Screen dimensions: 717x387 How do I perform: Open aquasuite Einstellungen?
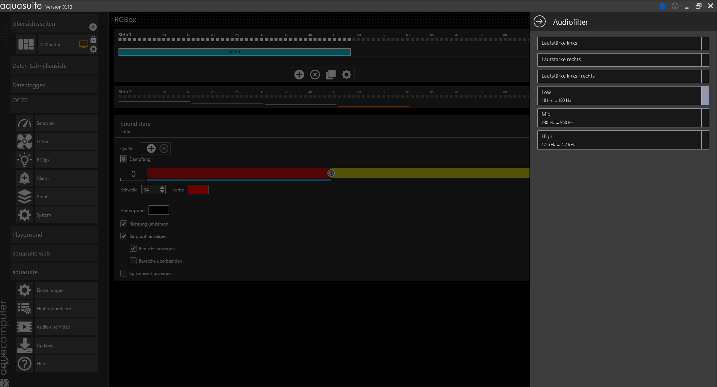57,290
